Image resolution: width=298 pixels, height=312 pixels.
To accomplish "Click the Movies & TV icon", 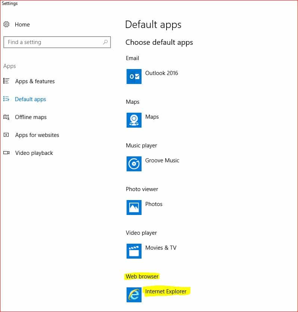I will coord(134,251).
